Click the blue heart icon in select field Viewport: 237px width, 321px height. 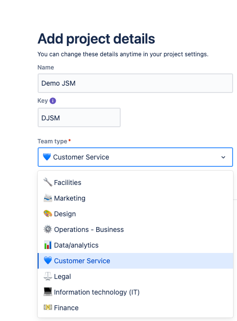[47, 157]
